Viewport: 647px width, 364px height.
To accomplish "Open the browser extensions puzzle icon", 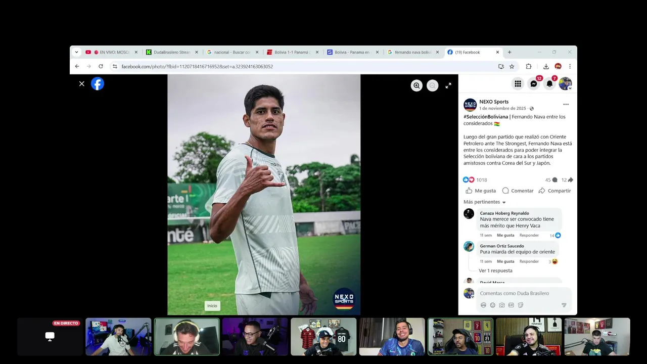I will (x=529, y=66).
